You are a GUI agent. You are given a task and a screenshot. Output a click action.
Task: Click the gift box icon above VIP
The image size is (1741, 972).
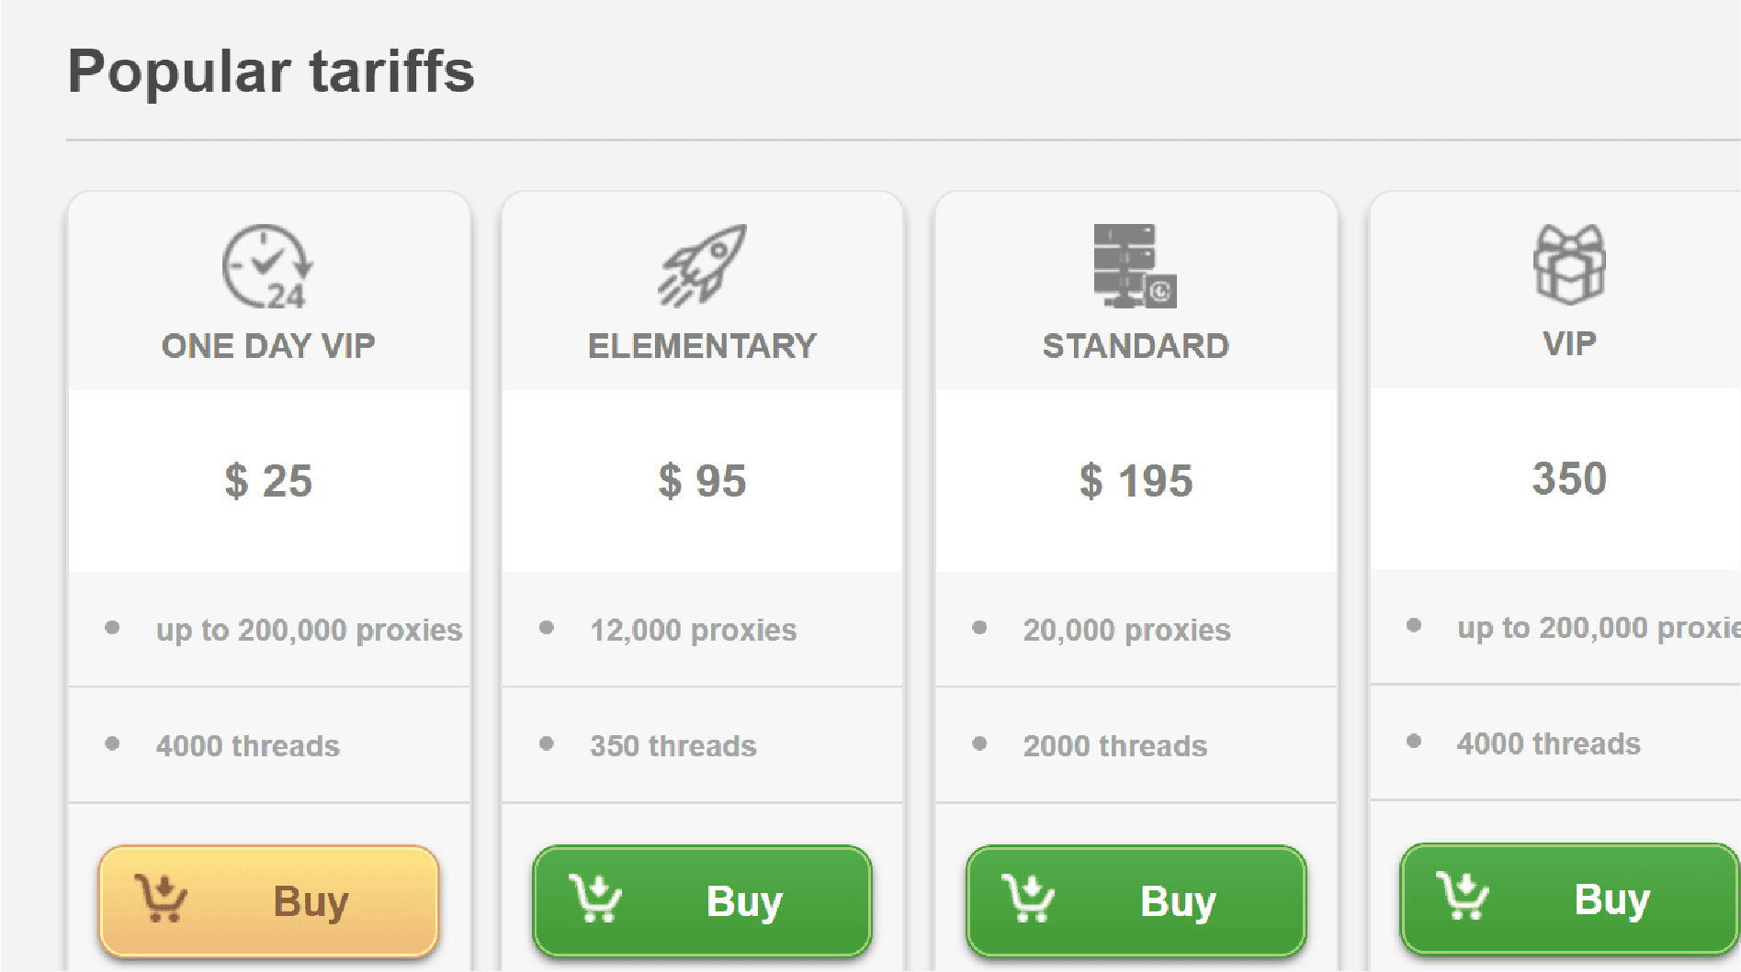[1569, 264]
